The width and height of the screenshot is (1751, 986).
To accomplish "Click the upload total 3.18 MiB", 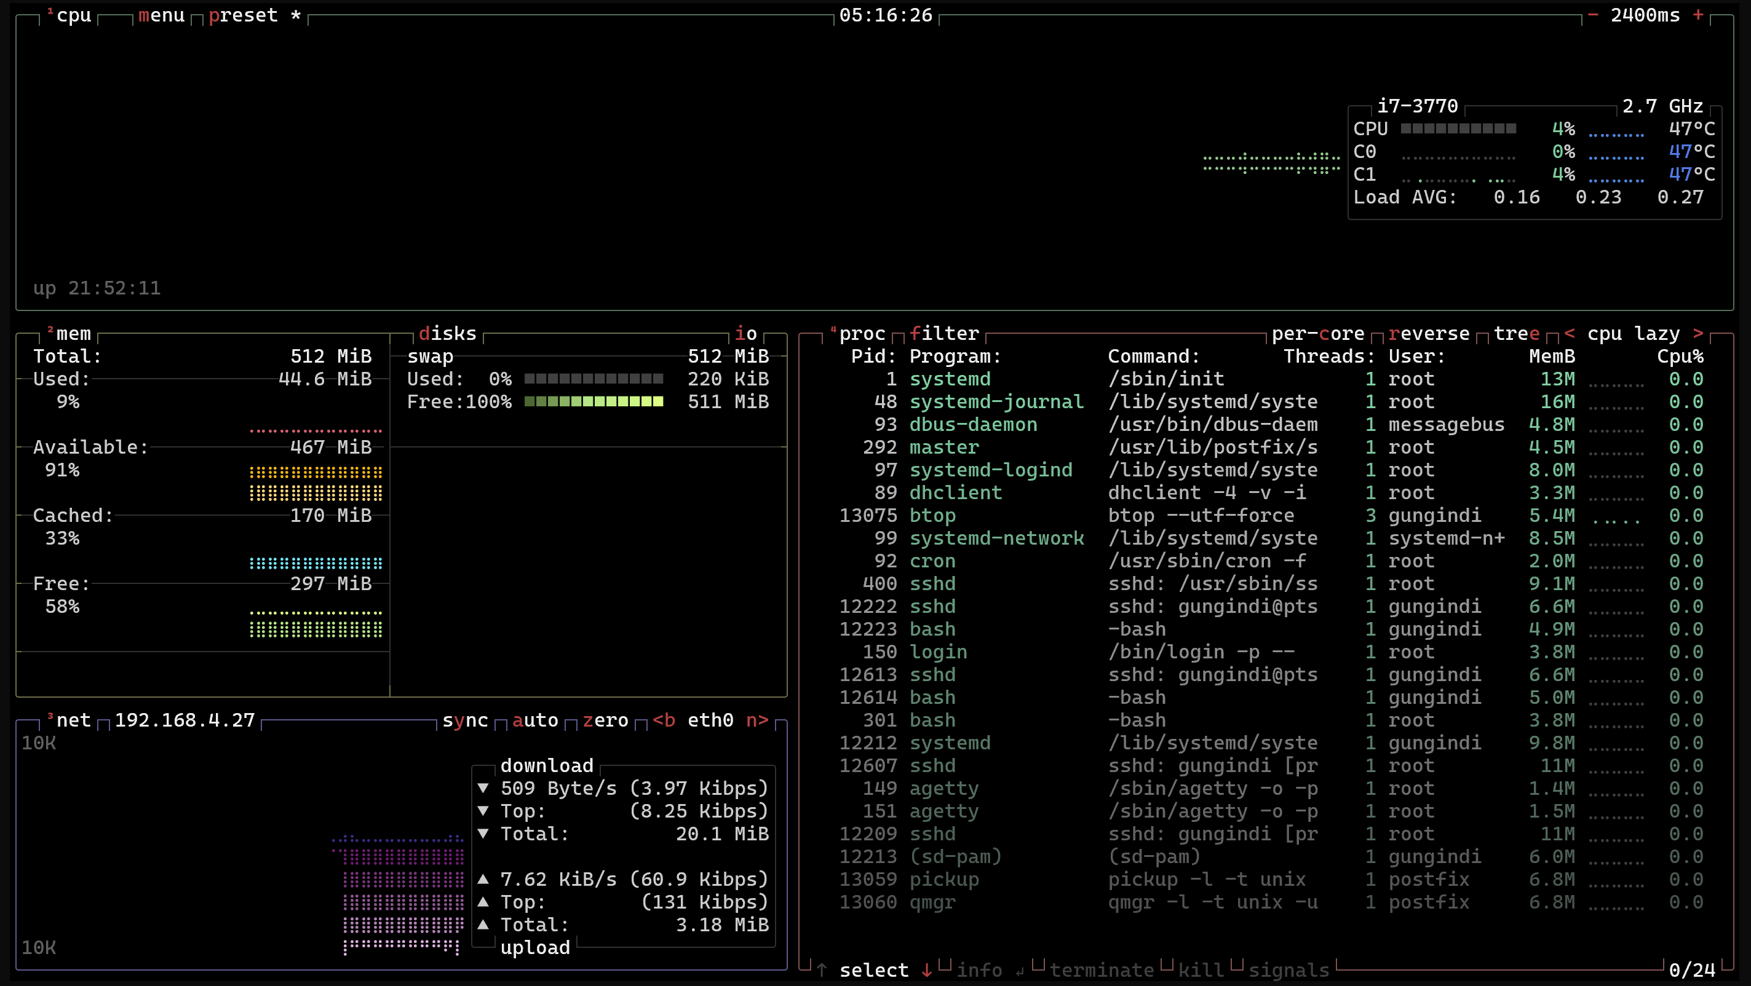I will (722, 926).
